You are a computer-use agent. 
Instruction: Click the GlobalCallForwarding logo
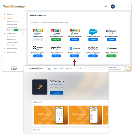14,6
